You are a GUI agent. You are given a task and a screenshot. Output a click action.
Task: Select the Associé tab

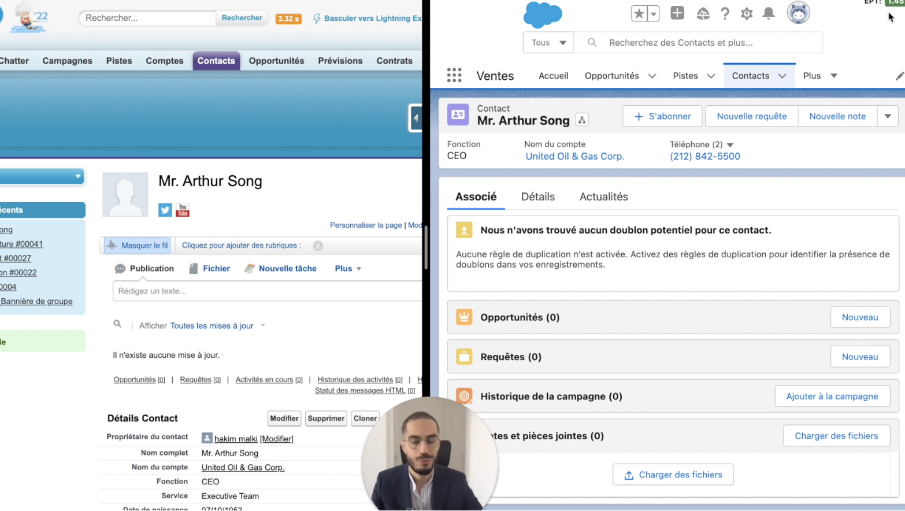(x=476, y=197)
